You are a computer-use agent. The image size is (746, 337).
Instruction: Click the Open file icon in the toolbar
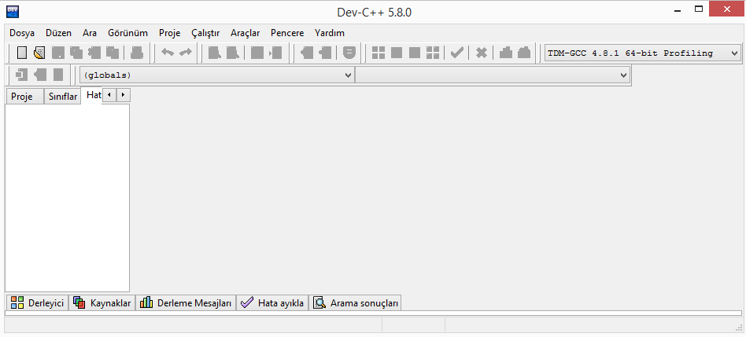pos(39,53)
